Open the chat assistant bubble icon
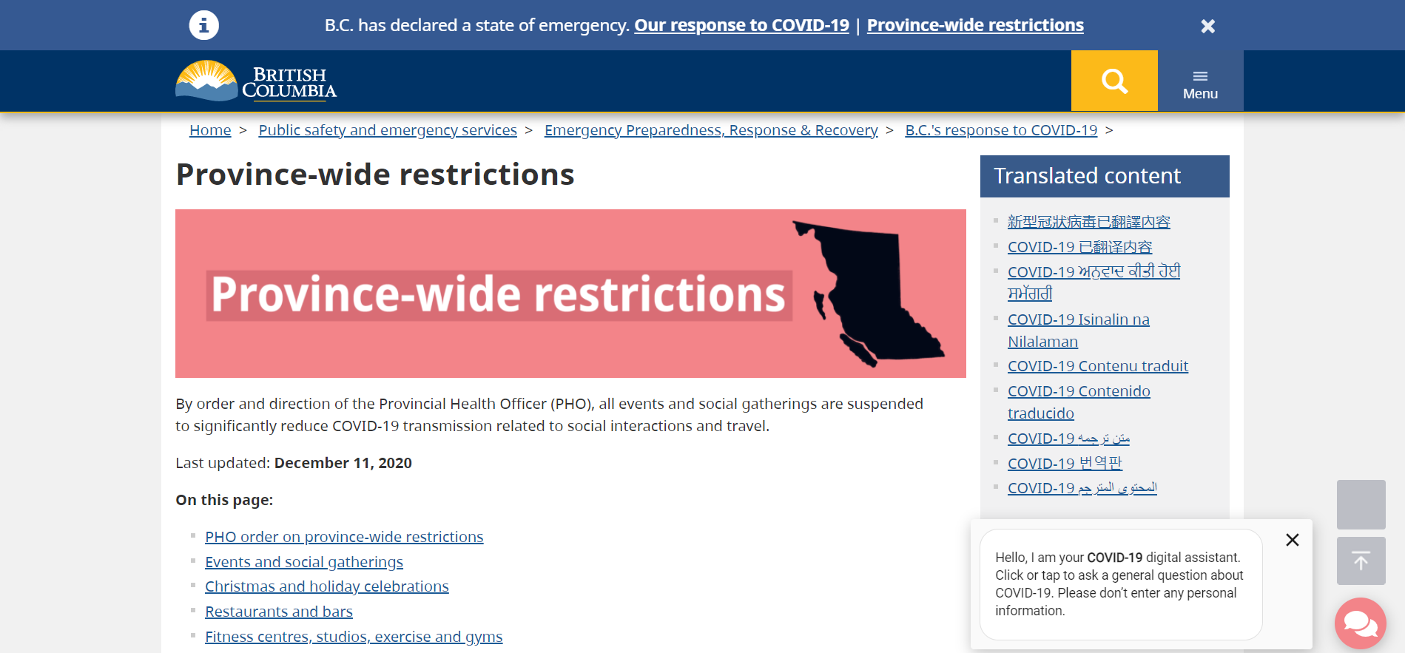Screen dimensions: 1405x653 tap(1360, 623)
